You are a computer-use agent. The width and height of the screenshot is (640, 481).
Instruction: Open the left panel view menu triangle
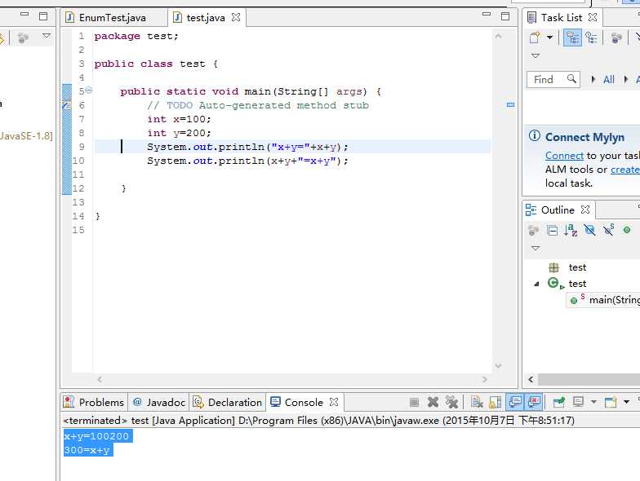pyautogui.click(x=47, y=36)
